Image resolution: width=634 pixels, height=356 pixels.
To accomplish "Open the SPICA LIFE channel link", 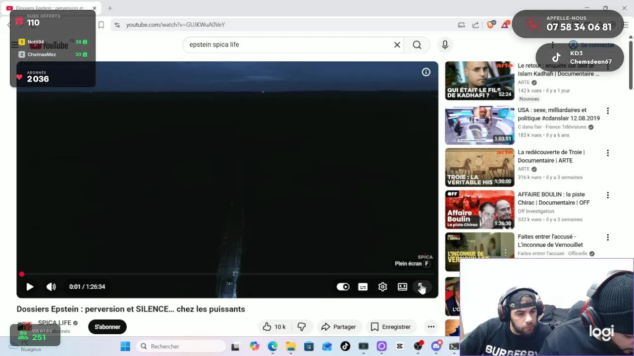I will pyautogui.click(x=54, y=323).
